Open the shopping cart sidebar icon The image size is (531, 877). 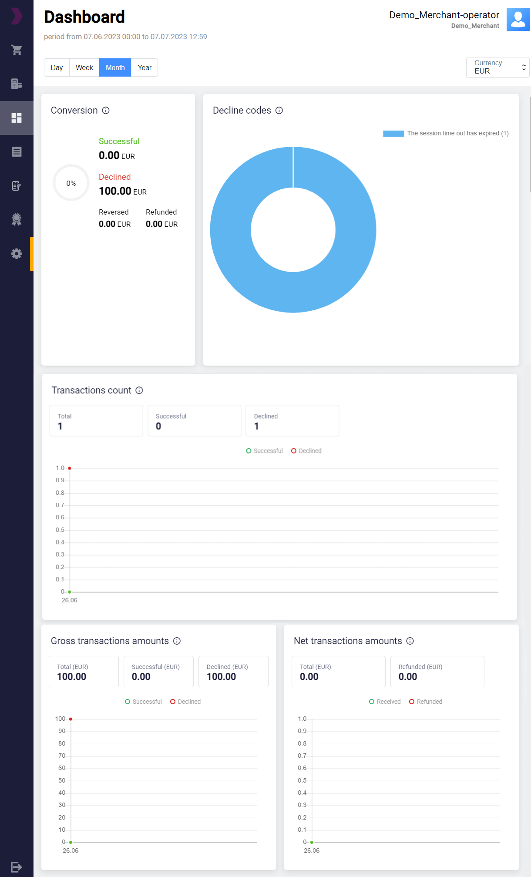tap(17, 50)
